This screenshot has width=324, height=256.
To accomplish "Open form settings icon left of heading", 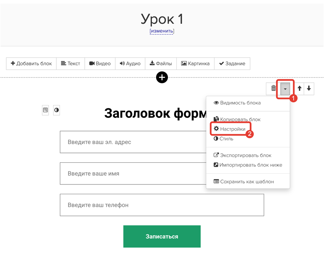I will pyautogui.click(x=45, y=110).
